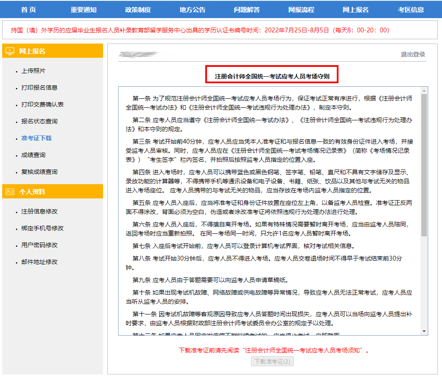Open 考区信息 in the navigation bar
Image resolution: width=442 pixels, height=377 pixels.
[411, 9]
